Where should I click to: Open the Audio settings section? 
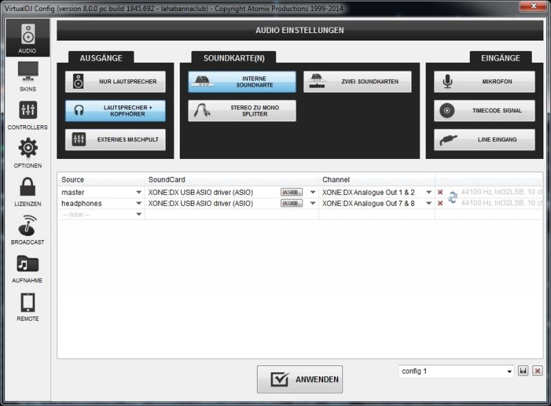tap(28, 38)
